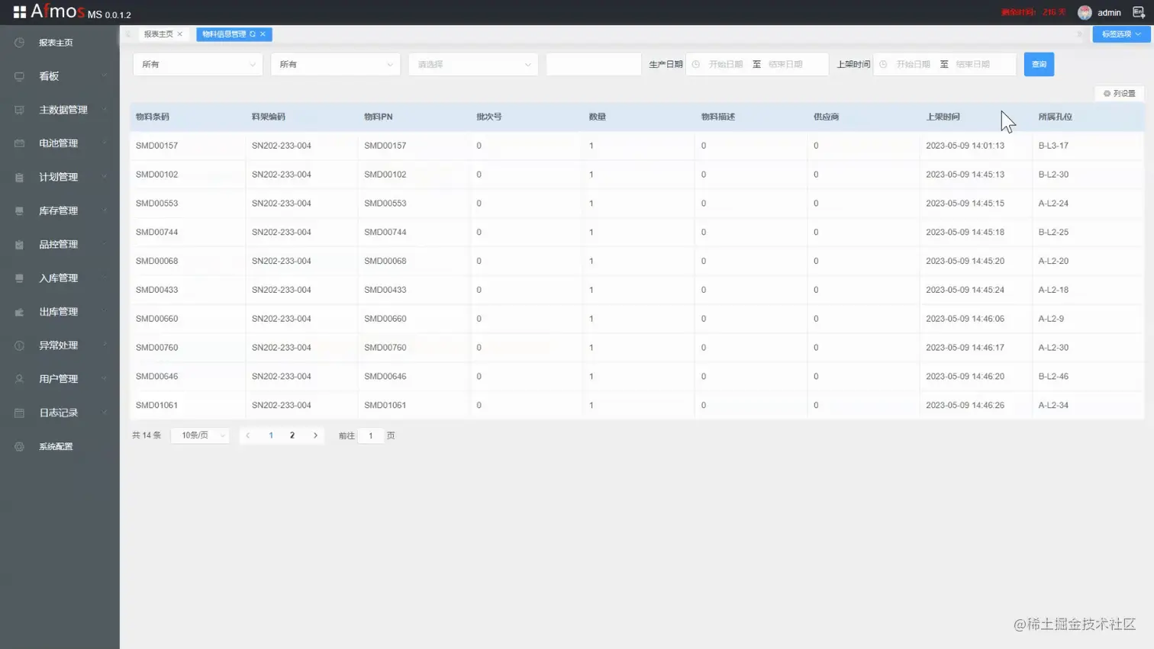Click the 品控管理 sidebar icon

pos(19,245)
